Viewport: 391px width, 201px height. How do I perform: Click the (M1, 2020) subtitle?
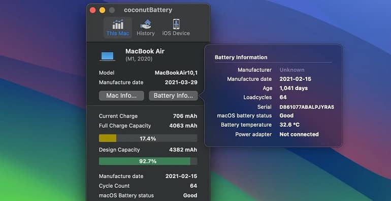pyautogui.click(x=139, y=59)
